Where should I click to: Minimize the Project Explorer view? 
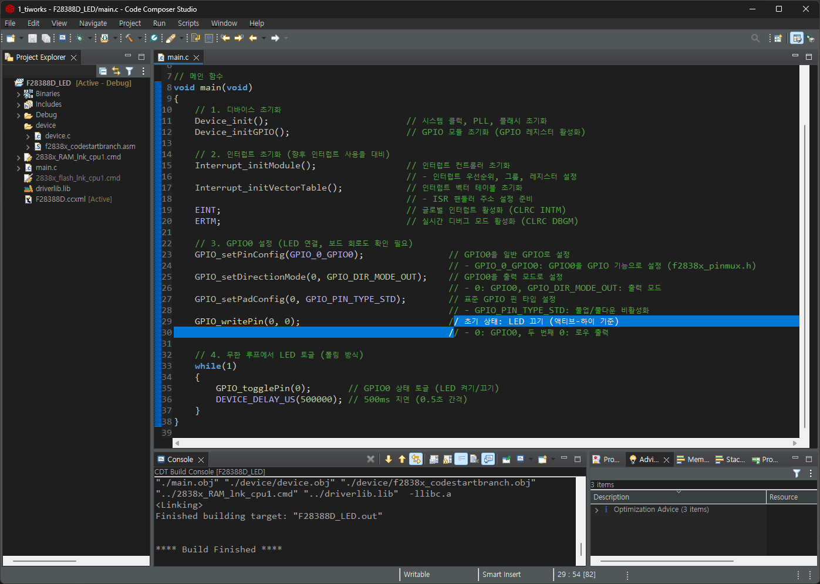pos(127,56)
